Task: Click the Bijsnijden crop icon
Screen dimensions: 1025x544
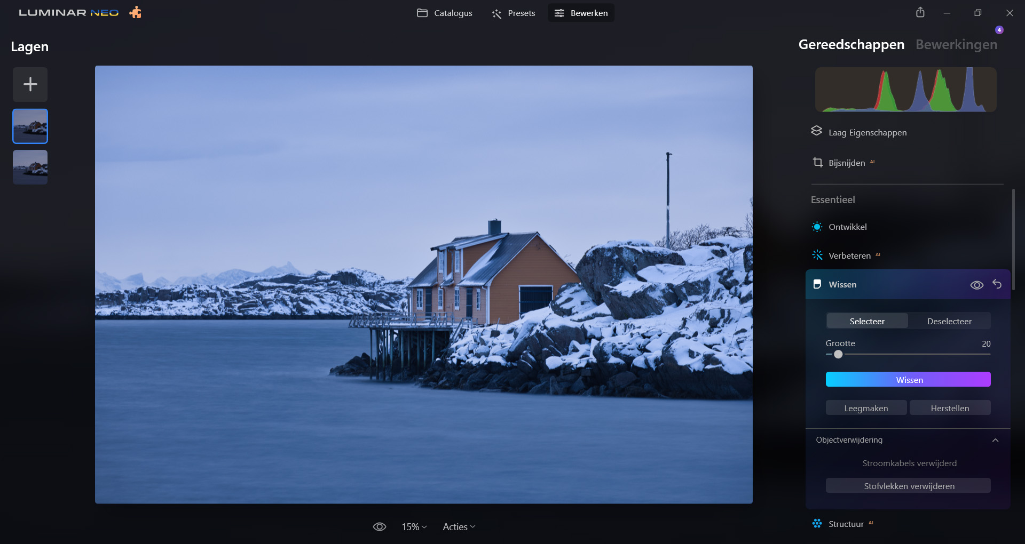Action: (817, 162)
